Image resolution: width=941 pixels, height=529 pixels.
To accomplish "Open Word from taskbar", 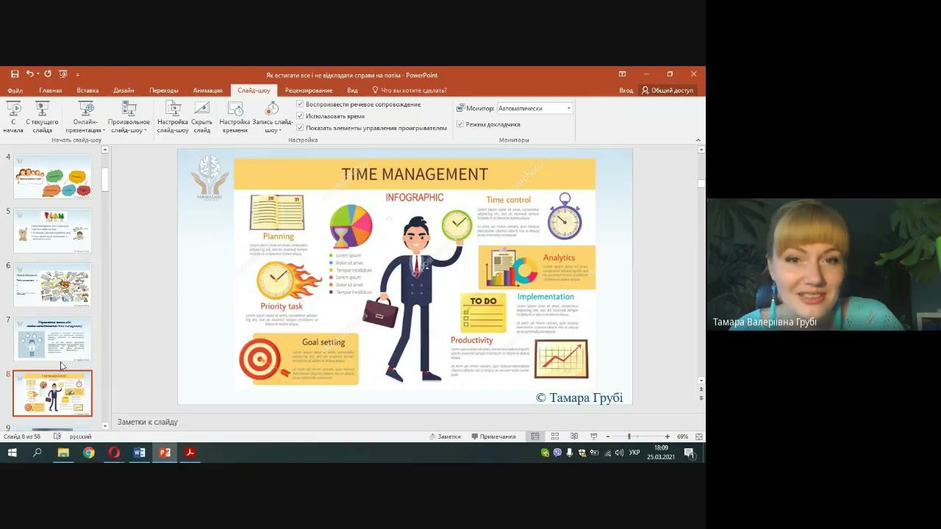I will pyautogui.click(x=139, y=453).
